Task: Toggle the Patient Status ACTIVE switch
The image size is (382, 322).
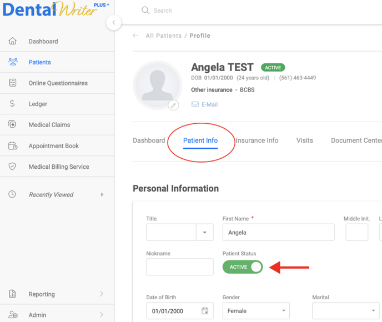Action: [x=243, y=267]
